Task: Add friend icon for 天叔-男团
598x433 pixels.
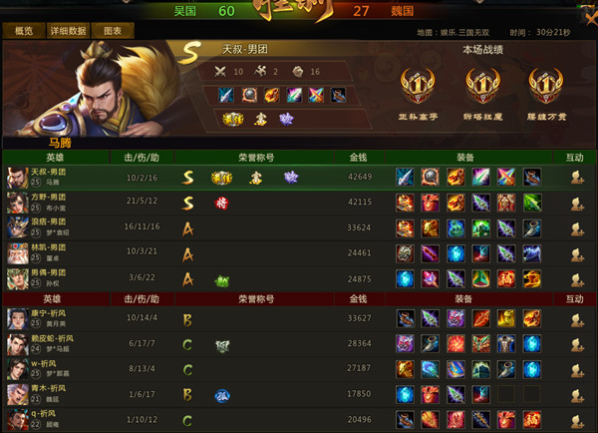Action: pos(577,178)
